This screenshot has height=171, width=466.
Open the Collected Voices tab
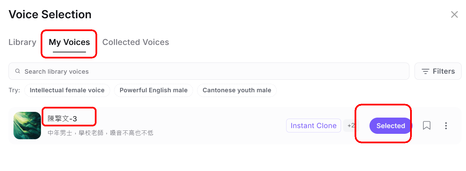135,42
